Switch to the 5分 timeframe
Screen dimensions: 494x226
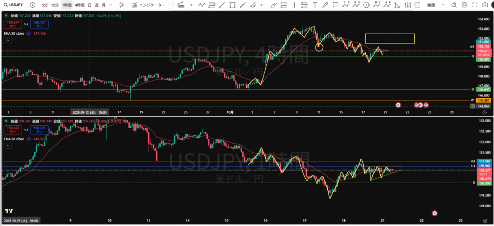tap(44, 5)
